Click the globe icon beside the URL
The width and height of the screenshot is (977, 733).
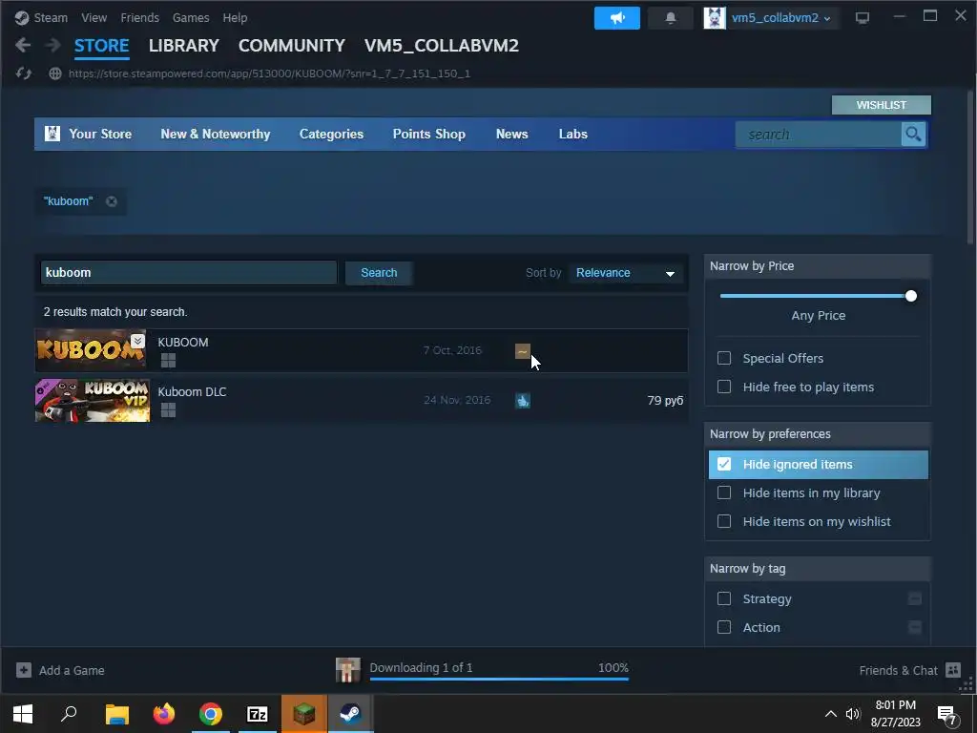click(x=55, y=73)
